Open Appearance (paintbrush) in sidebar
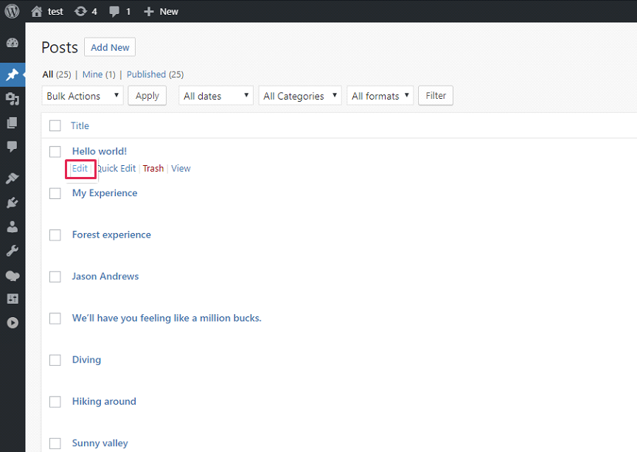 12,178
